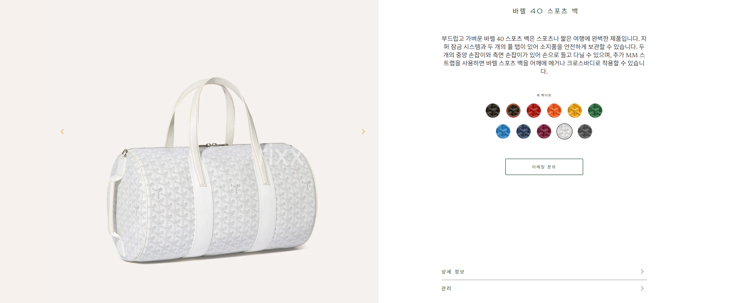Click the 바렐 40 스포츠 백 title
The image size is (746, 303).
coord(545,11)
